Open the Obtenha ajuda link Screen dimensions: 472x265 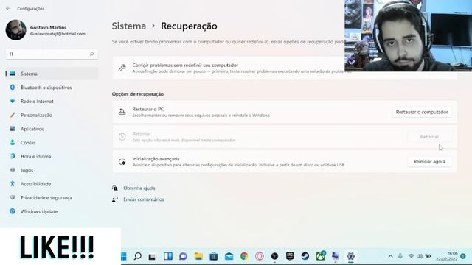(x=139, y=188)
